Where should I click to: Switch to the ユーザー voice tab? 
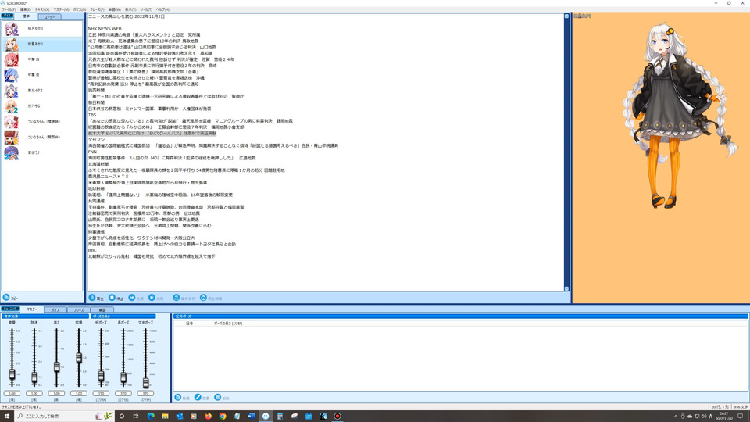[49, 16]
